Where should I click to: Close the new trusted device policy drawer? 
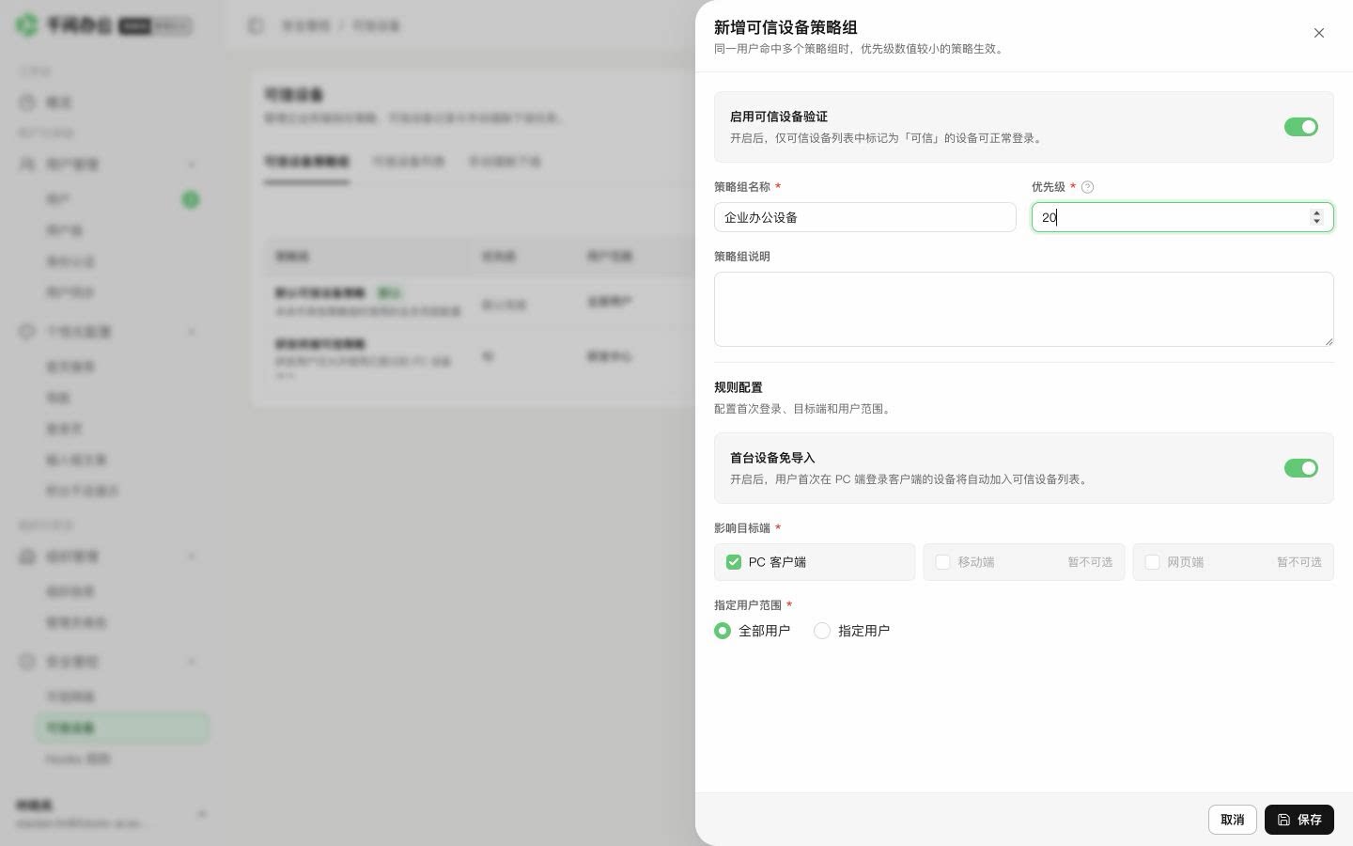1319,33
